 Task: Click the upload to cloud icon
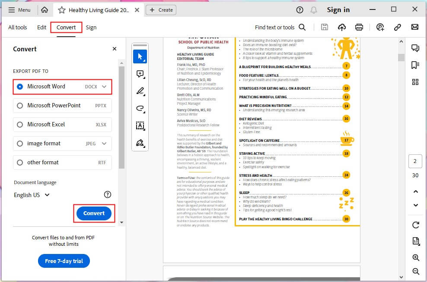point(342,27)
